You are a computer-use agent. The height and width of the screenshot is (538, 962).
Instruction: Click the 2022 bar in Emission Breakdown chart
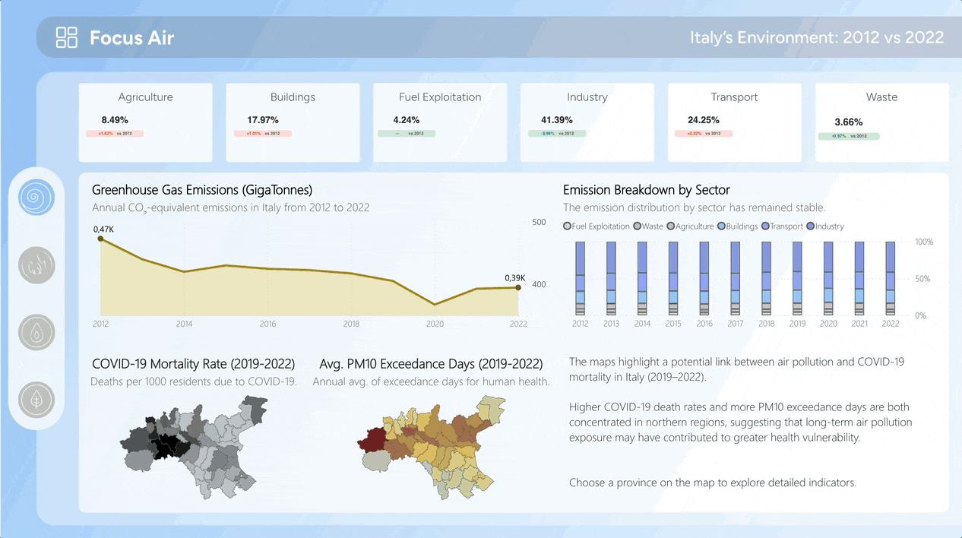[x=890, y=277]
